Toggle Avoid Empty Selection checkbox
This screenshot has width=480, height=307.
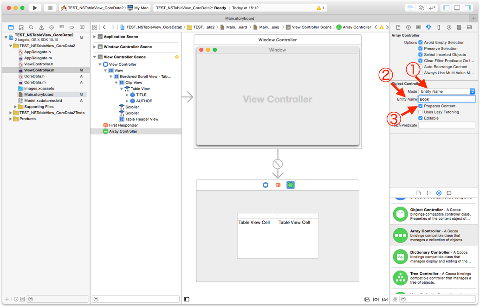421,43
